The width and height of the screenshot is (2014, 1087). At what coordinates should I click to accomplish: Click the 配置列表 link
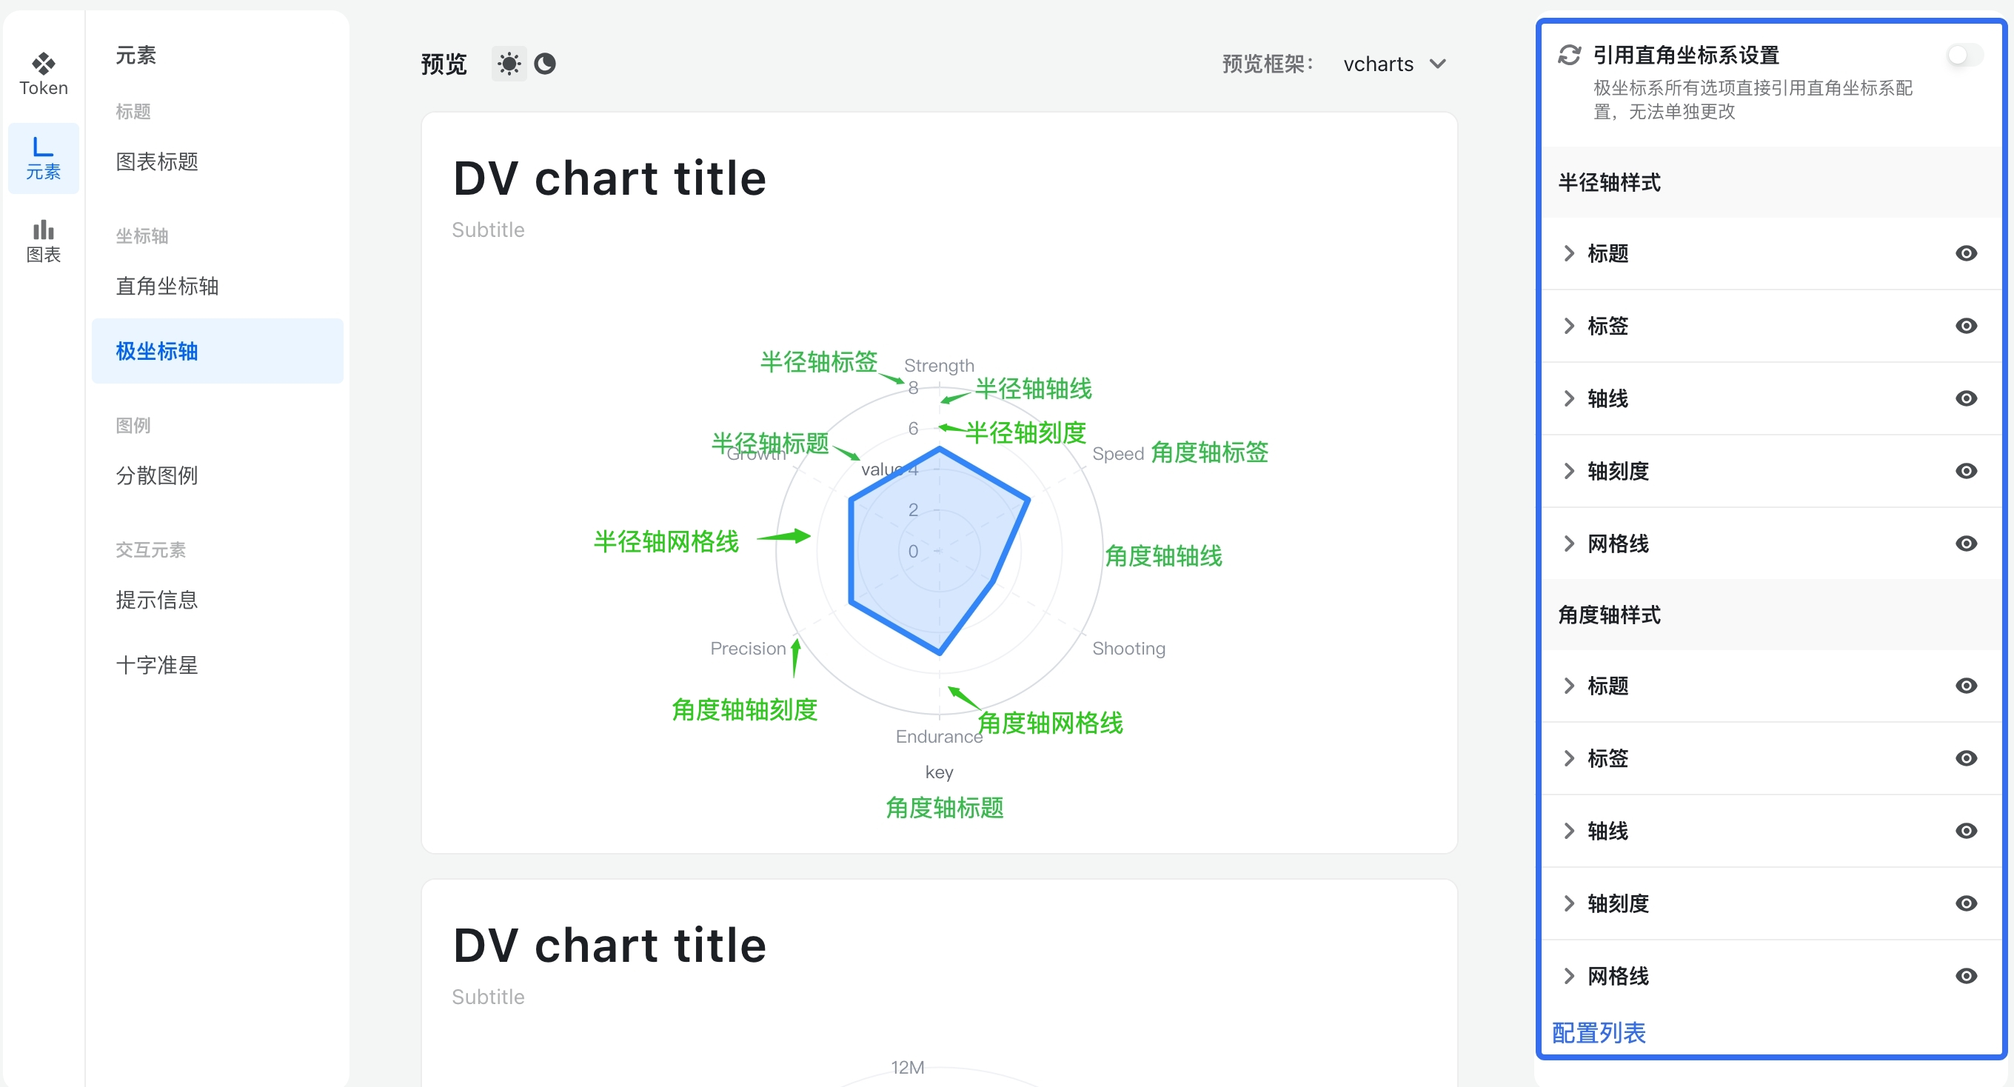[x=1598, y=1032]
